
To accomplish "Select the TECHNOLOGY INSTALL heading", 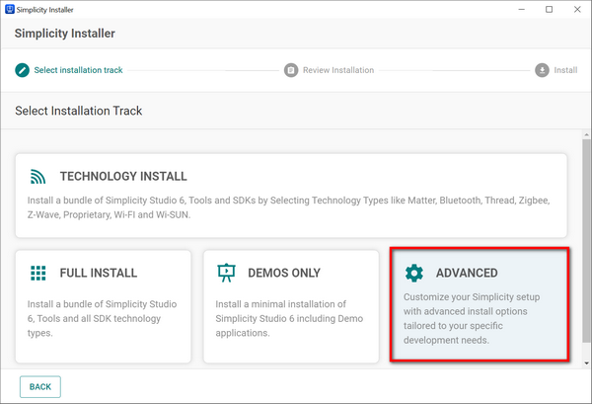I will click(123, 177).
